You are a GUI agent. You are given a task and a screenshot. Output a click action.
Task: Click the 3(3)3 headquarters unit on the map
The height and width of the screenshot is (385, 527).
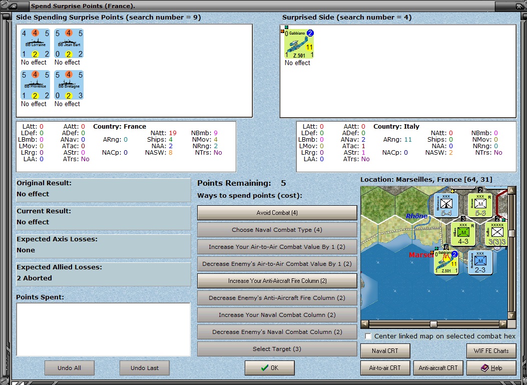tap(497, 234)
